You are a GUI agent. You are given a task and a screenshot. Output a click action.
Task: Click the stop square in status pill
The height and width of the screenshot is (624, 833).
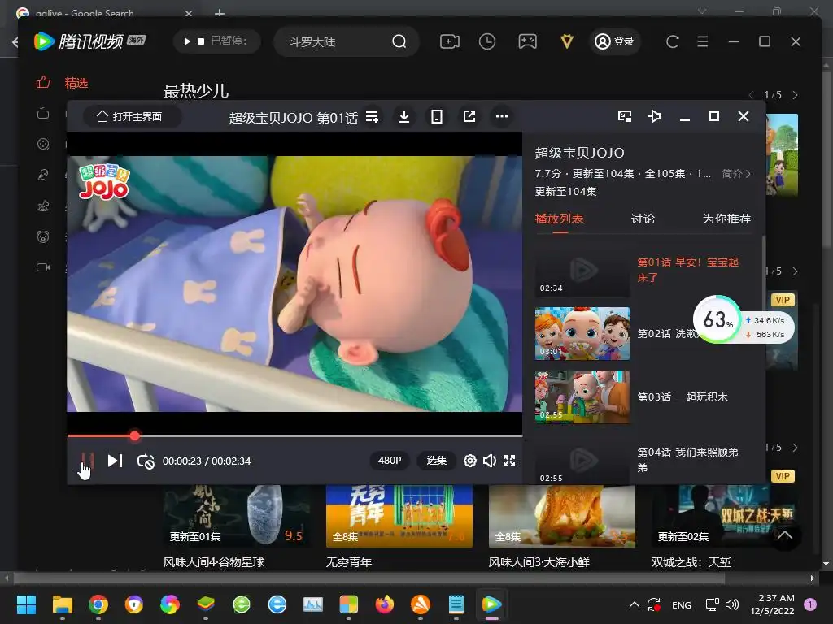tap(201, 41)
